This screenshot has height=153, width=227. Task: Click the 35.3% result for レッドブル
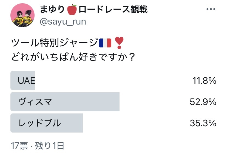203,123
